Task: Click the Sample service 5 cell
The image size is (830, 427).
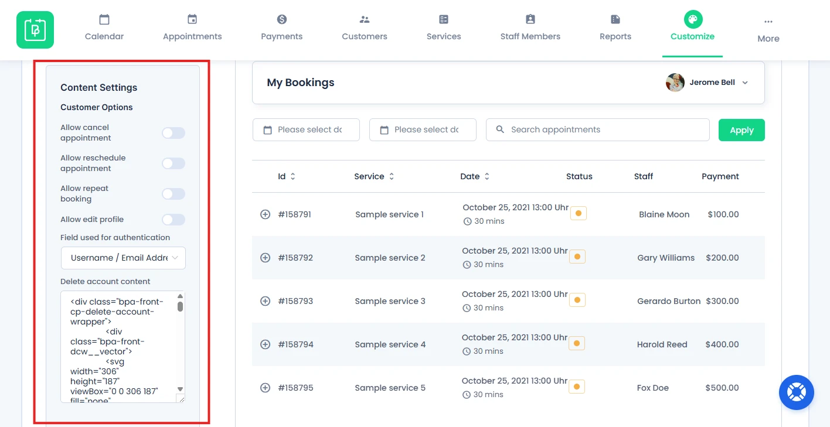Action: (390, 388)
